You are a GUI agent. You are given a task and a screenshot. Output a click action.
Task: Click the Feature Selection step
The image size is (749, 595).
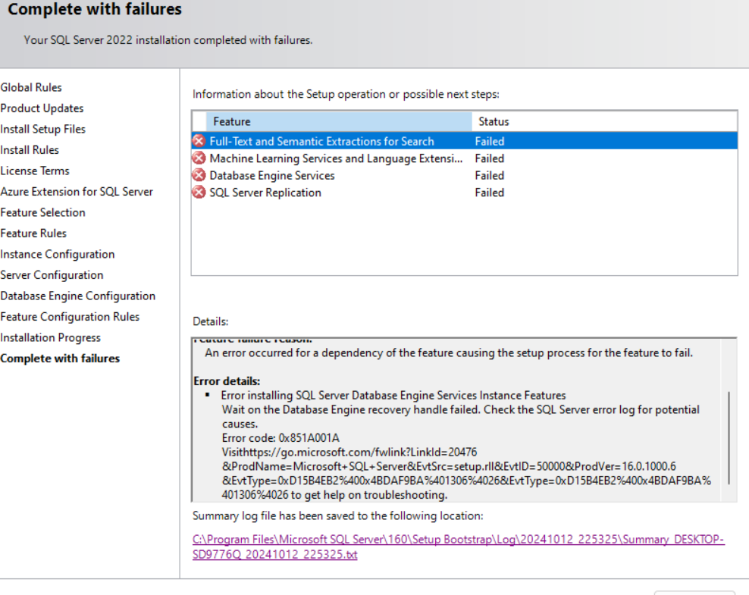pyautogui.click(x=43, y=212)
